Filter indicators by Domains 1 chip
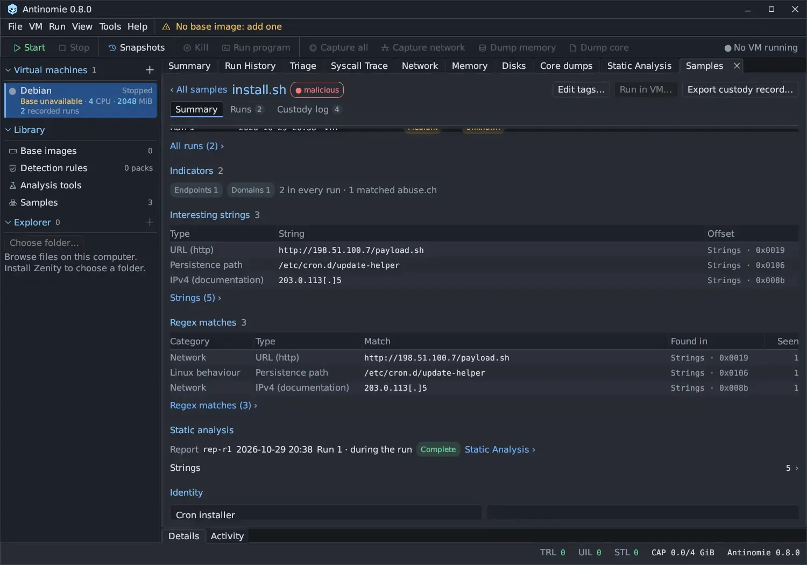The width and height of the screenshot is (807, 565). tap(251, 190)
